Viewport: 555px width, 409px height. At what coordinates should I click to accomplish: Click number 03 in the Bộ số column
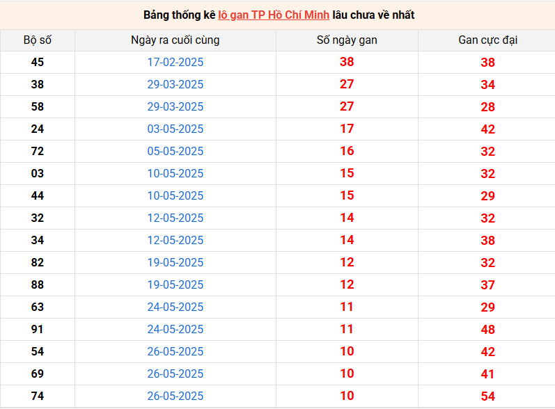point(38,173)
